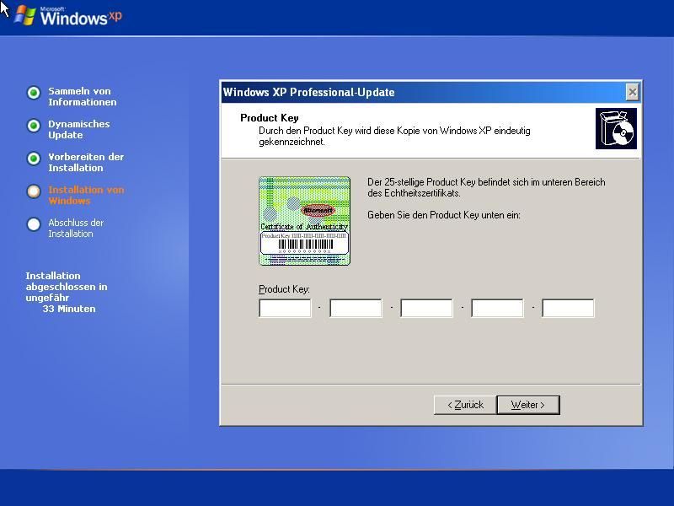Click the software box and CD icon
The width and height of the screenshot is (674, 506).
(x=616, y=129)
